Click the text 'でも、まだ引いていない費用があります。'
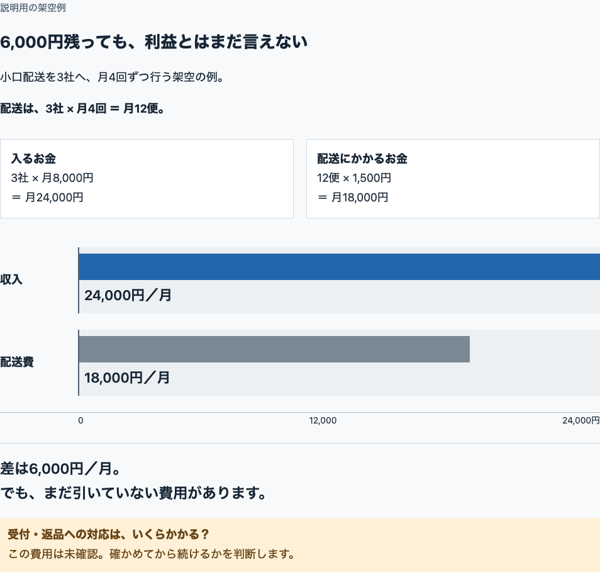 [x=133, y=493]
